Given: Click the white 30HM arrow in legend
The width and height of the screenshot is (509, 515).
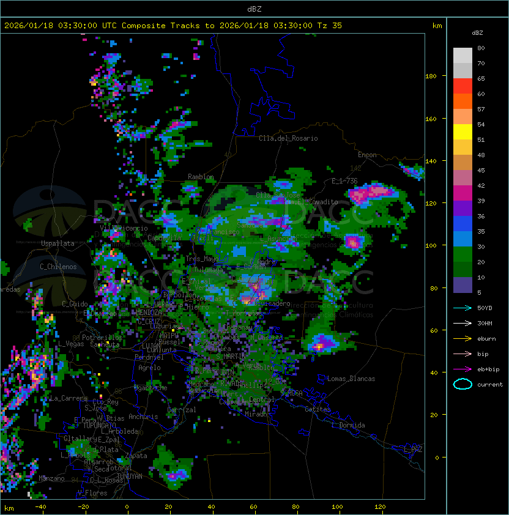Looking at the screenshot, I should tap(463, 323).
